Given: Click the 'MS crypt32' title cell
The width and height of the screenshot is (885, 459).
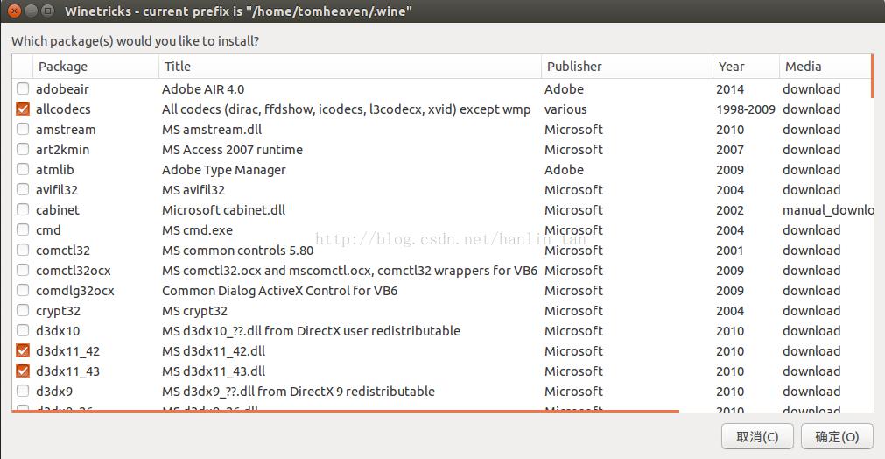Looking at the screenshot, I should pyautogui.click(x=194, y=311).
